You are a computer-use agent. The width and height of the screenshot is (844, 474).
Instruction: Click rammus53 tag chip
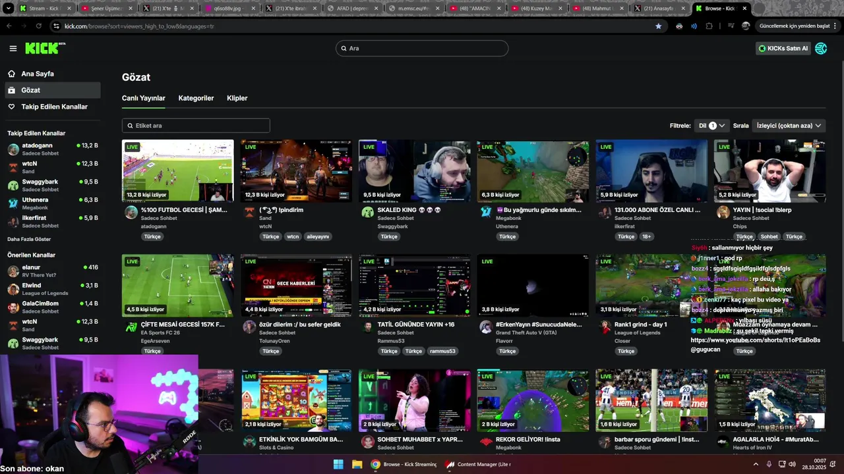point(442,351)
